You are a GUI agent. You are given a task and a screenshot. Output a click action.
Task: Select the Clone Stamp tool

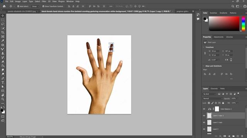pyautogui.click(x=3, y=53)
